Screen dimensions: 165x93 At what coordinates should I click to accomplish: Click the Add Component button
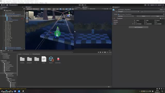(138, 27)
